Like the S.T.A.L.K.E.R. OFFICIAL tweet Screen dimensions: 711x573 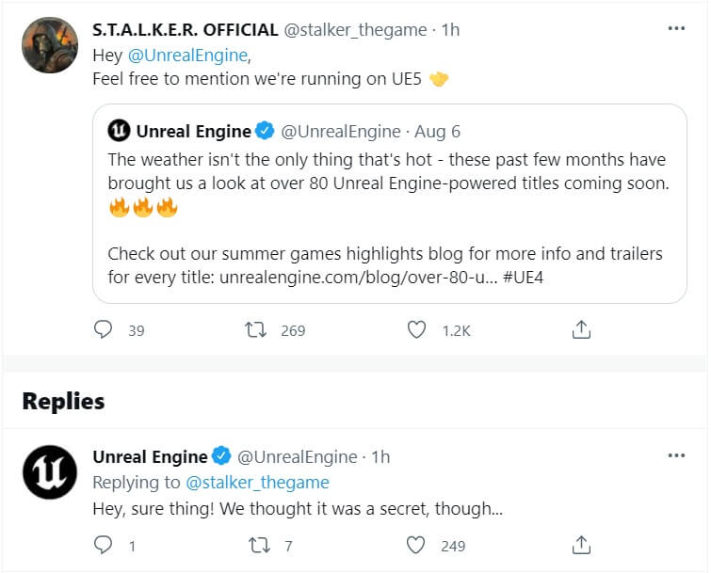(416, 329)
